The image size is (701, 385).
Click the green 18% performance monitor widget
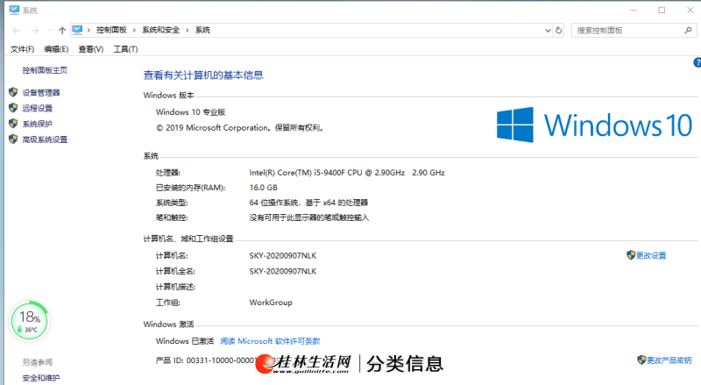(x=29, y=321)
